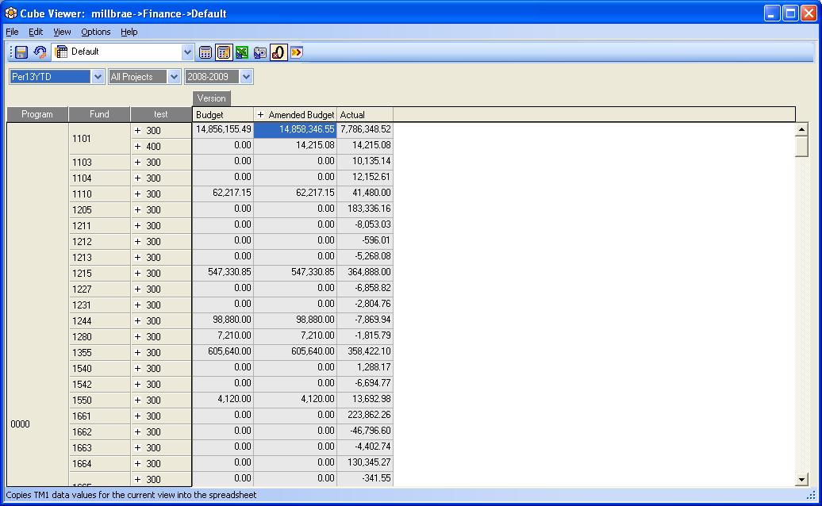
Task: Save the current cube view
Action: 20,52
